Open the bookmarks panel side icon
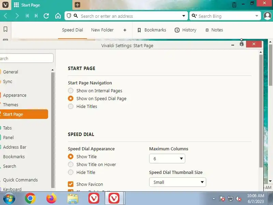The image size is (273, 205). 5,29
